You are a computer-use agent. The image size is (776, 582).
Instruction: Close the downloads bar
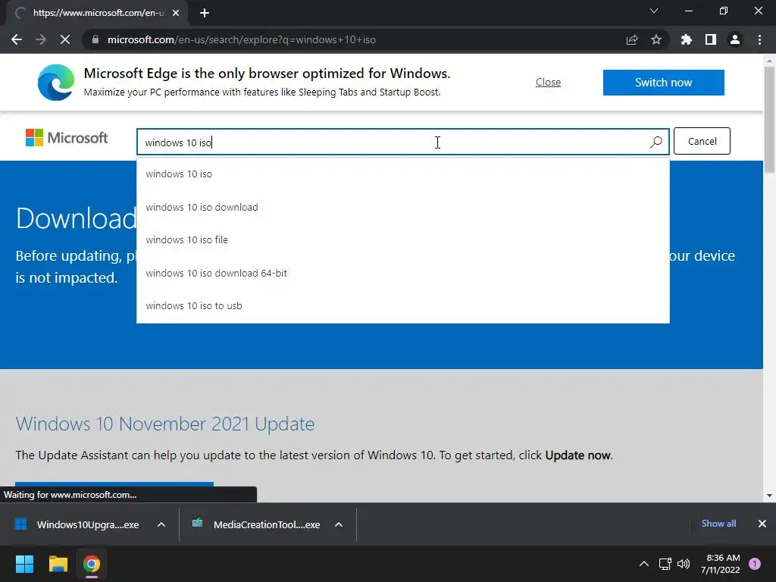click(x=762, y=524)
